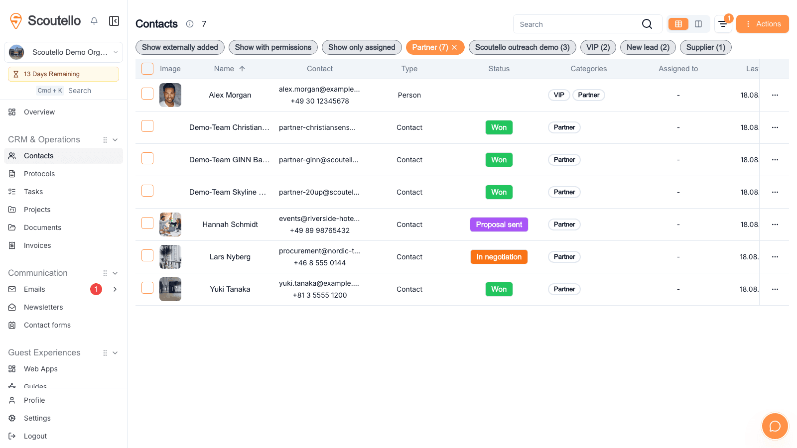Image resolution: width=797 pixels, height=448 pixels.
Task: Remove the Partner filter with X
Action: (454, 47)
